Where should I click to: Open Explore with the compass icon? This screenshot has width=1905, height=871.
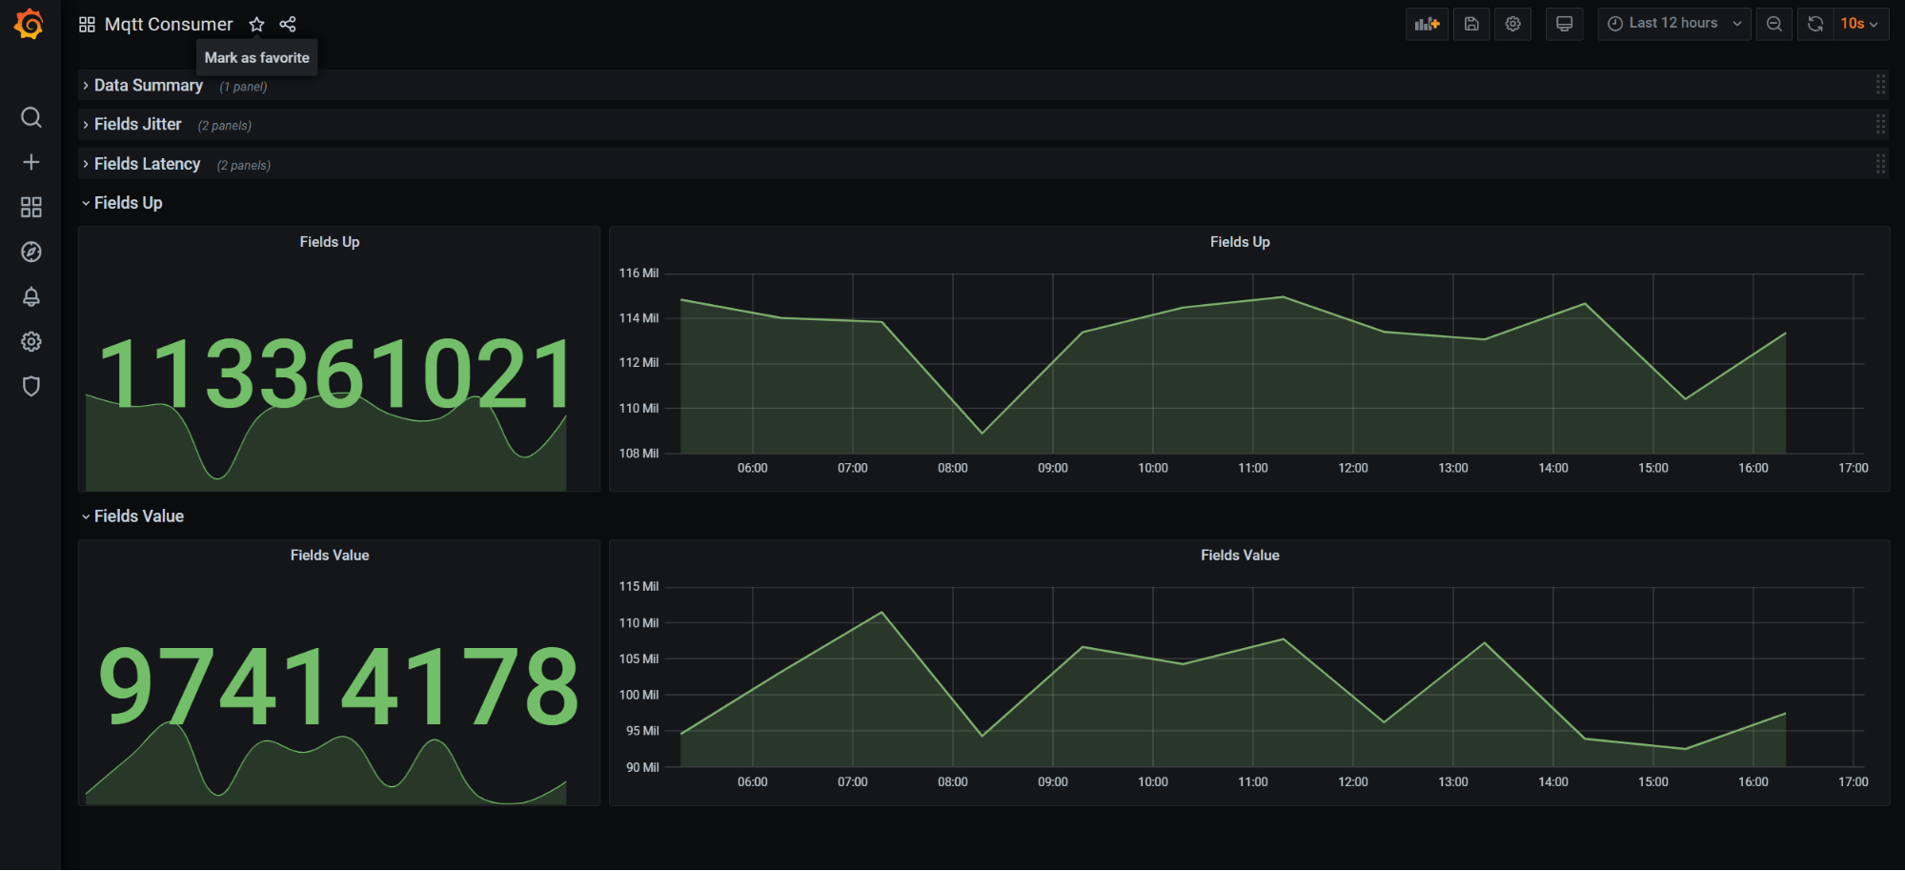point(31,252)
